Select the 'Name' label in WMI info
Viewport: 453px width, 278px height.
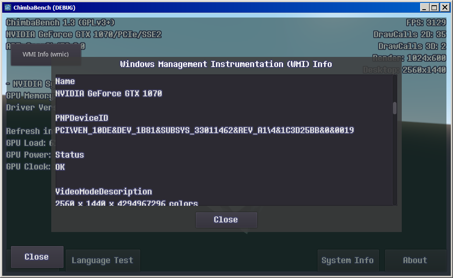point(65,81)
